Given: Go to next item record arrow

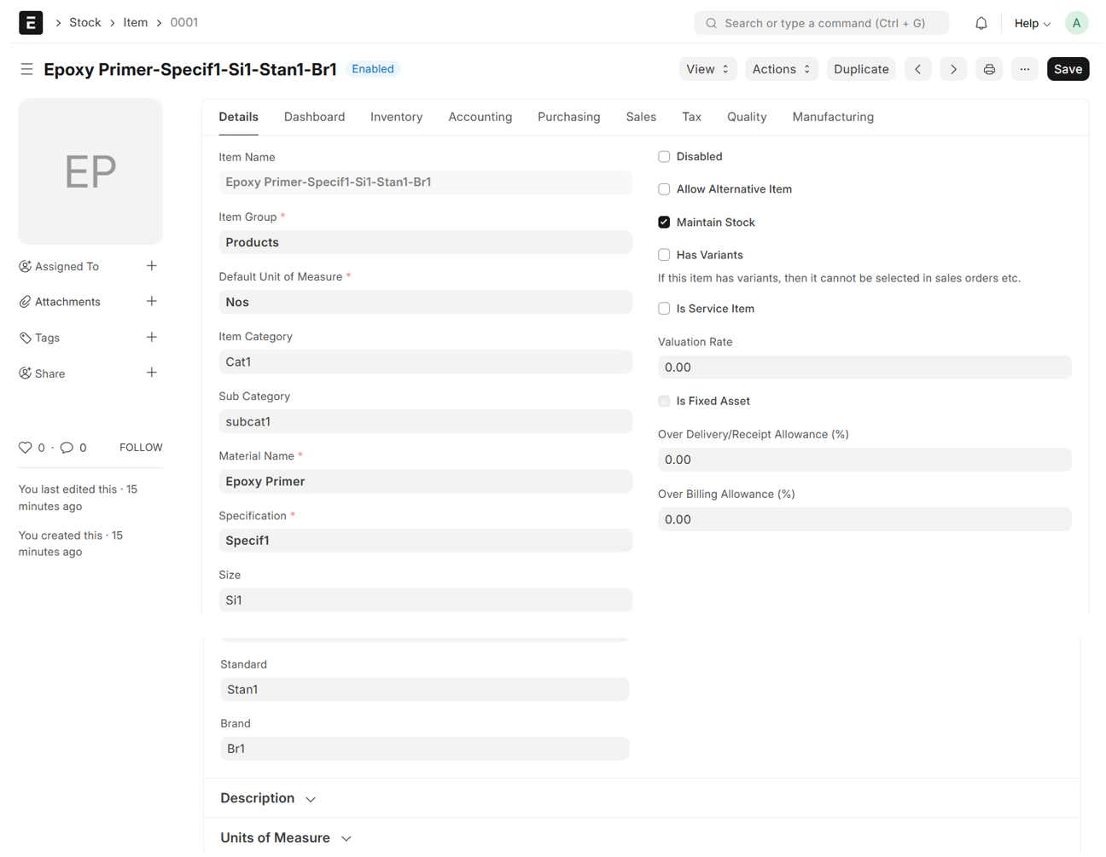Looking at the screenshot, I should pos(953,69).
